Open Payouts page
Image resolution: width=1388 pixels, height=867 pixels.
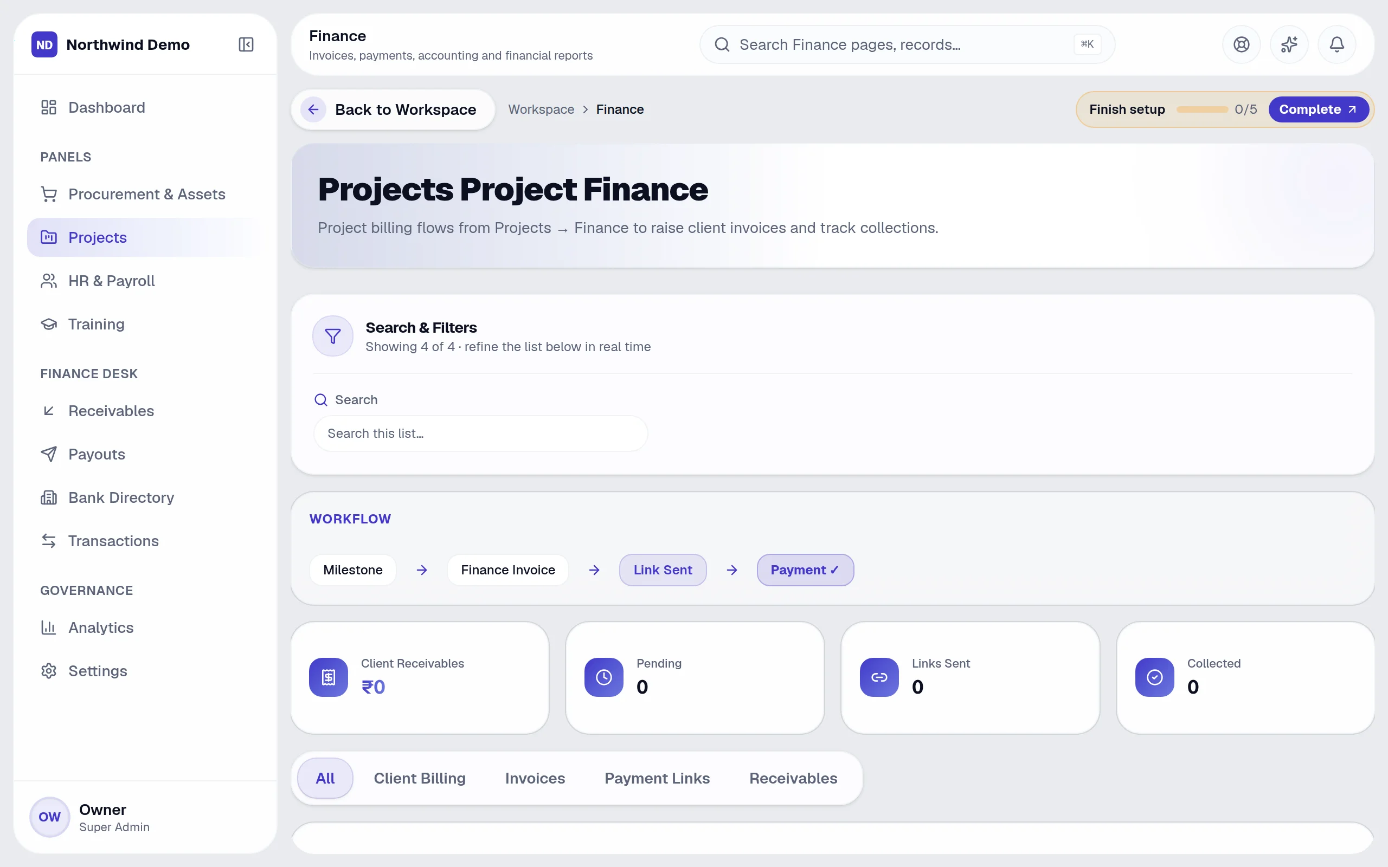144,454
